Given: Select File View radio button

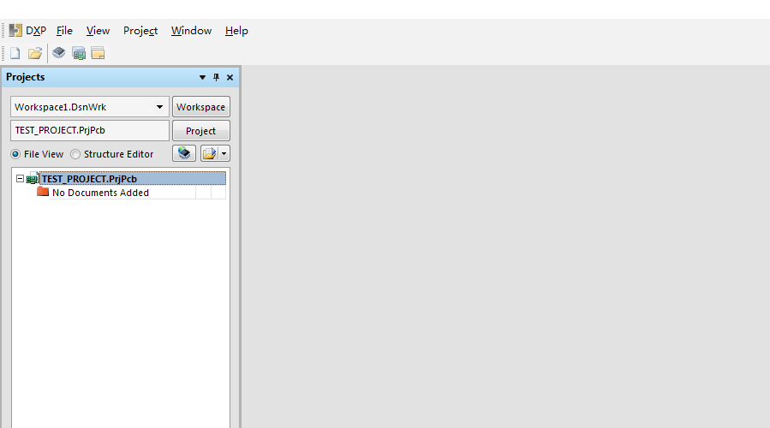Looking at the screenshot, I should point(15,154).
